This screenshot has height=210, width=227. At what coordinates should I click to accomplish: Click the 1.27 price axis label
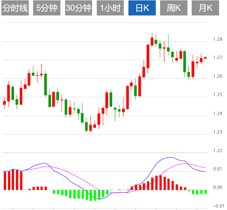click(x=218, y=58)
